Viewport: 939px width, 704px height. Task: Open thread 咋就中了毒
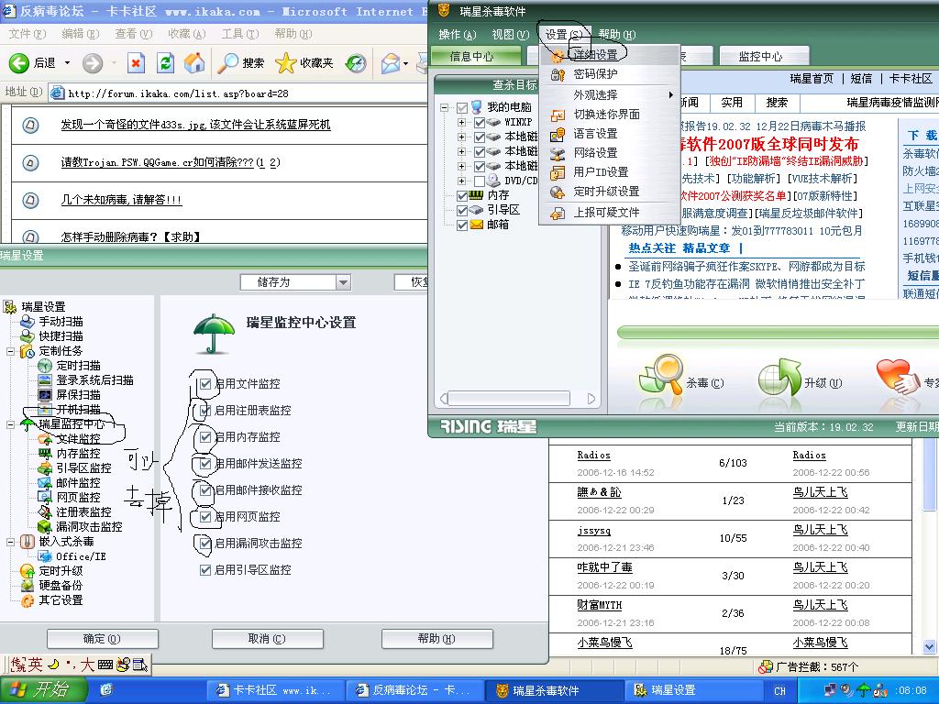(605, 567)
